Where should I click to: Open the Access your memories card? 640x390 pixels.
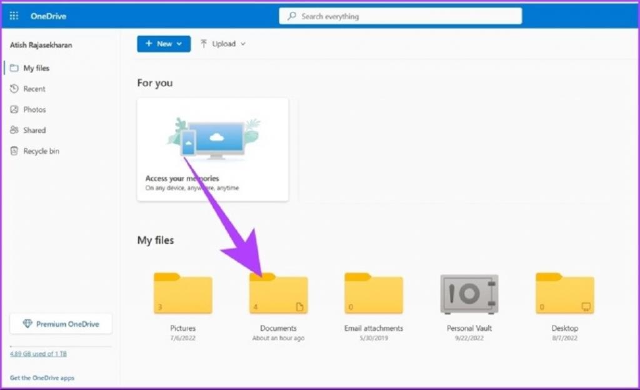(212, 149)
